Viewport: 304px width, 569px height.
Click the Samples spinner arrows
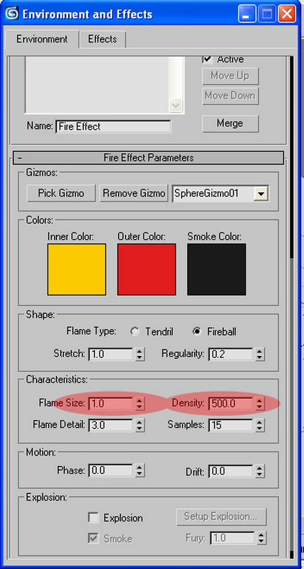(x=260, y=425)
